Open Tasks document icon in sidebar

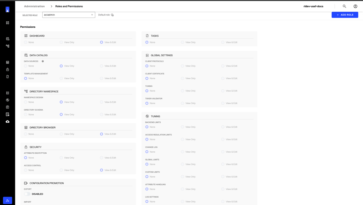click(x=7, y=77)
